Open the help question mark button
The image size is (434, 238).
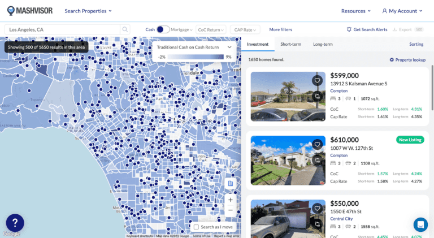point(15,223)
